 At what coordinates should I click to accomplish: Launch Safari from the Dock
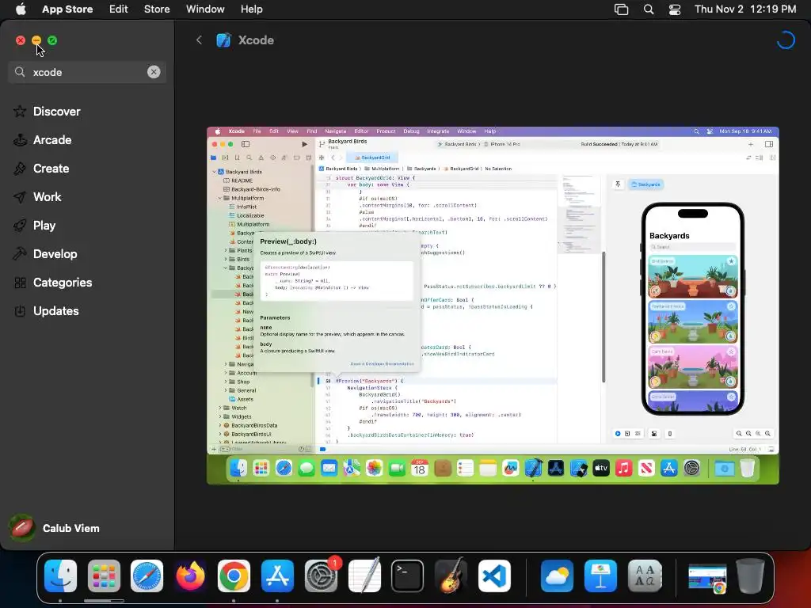(x=147, y=576)
